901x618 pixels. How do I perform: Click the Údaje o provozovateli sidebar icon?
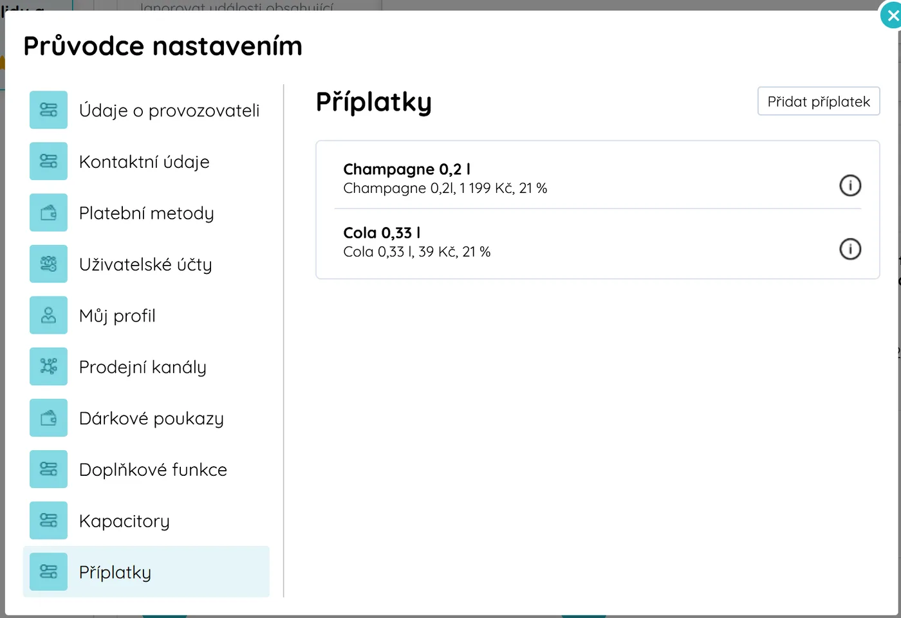pos(48,110)
